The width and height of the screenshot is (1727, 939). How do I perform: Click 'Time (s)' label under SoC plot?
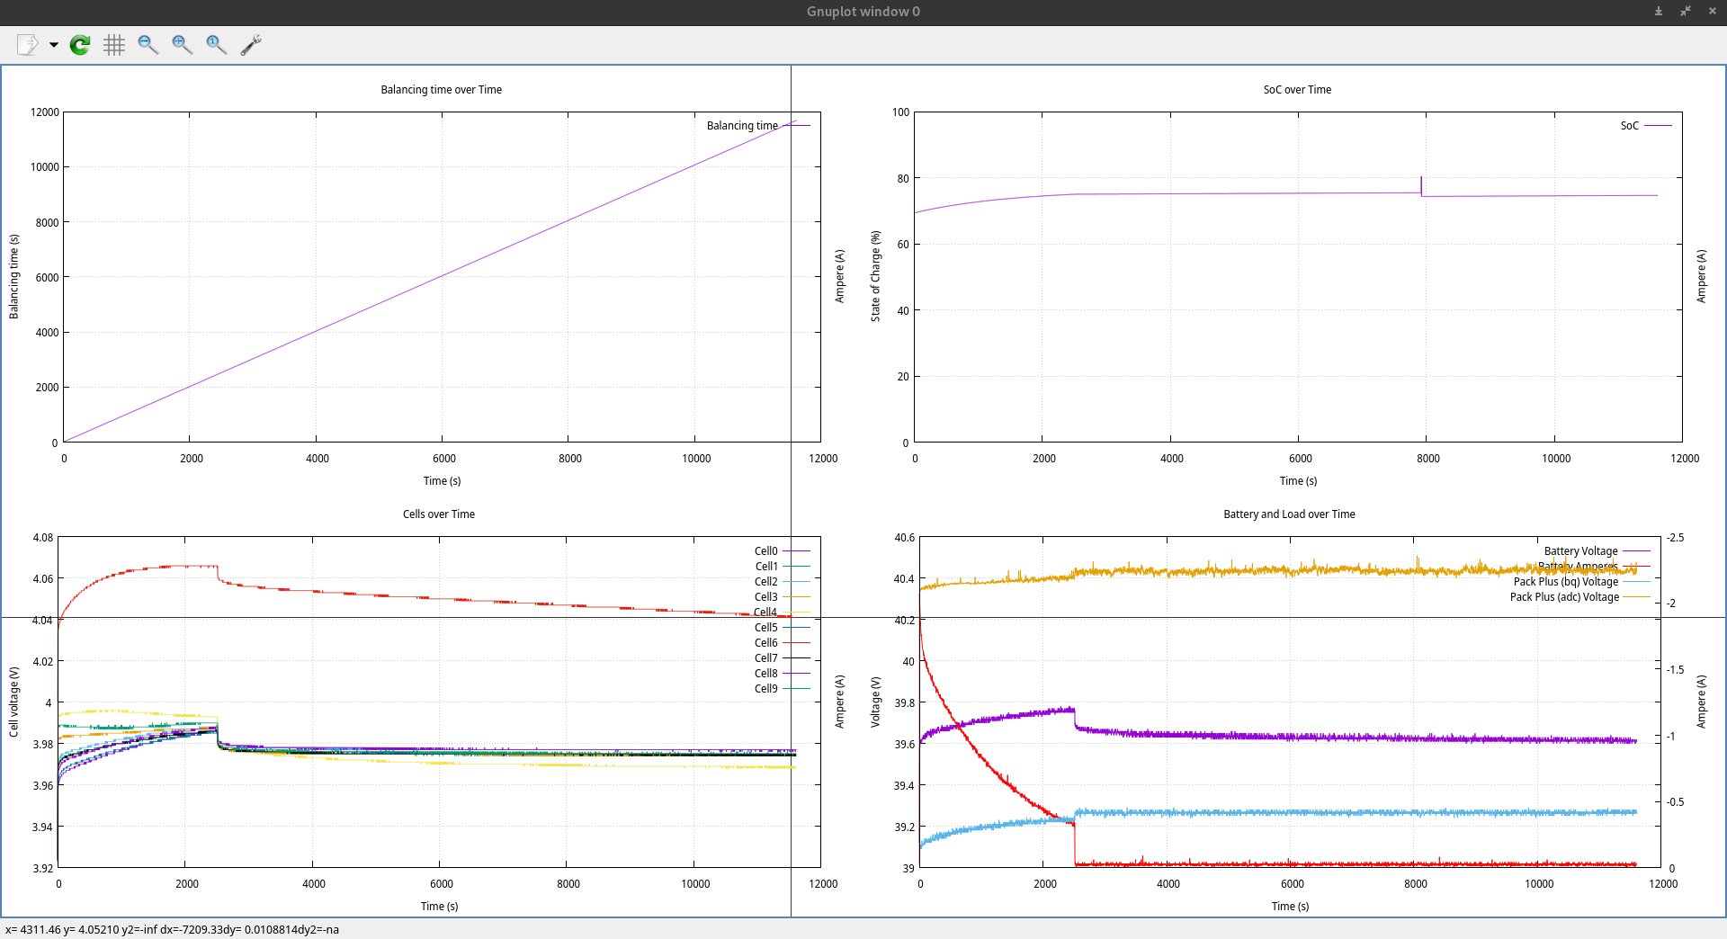(1298, 481)
